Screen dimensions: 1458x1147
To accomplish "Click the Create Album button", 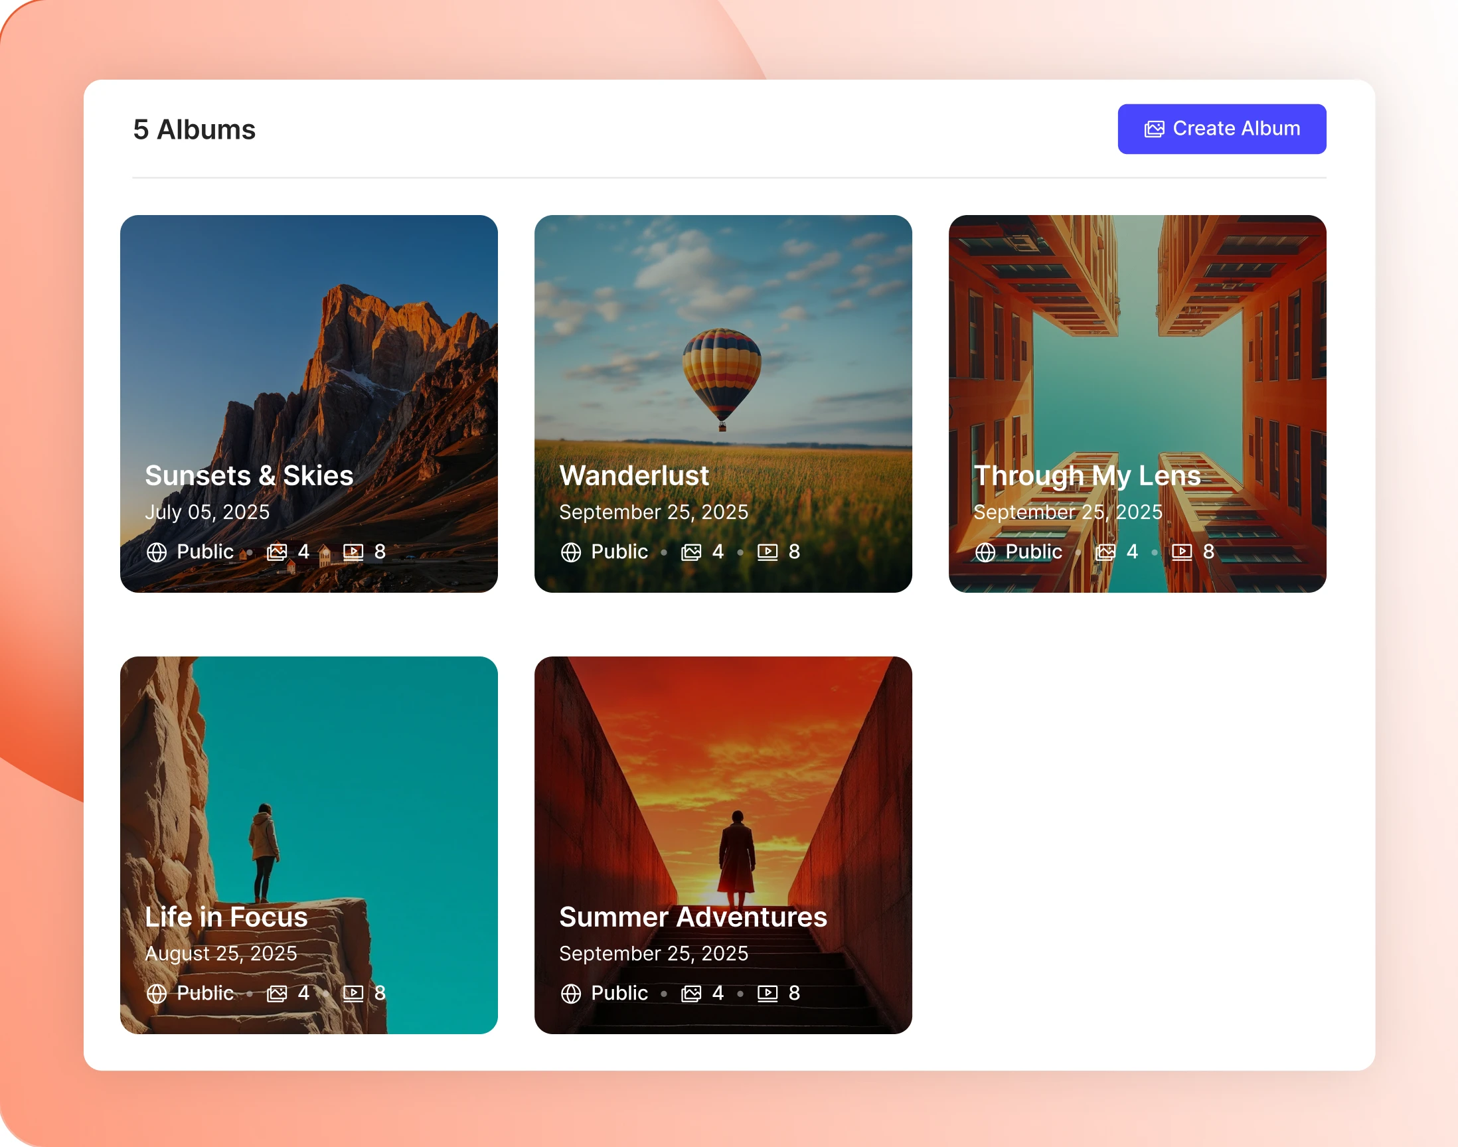I will [1222, 129].
